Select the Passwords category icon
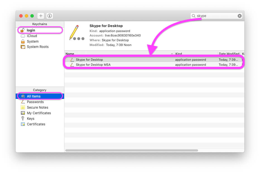The height and width of the screenshot is (173, 260). point(23,102)
